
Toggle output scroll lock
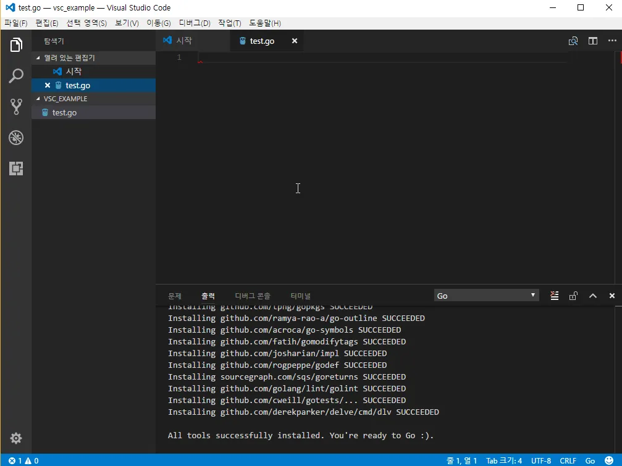coord(573,296)
